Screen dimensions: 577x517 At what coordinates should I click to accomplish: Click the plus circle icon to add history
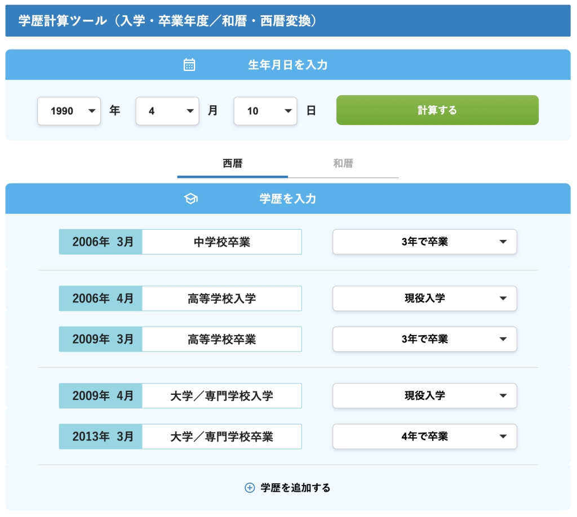coord(250,488)
